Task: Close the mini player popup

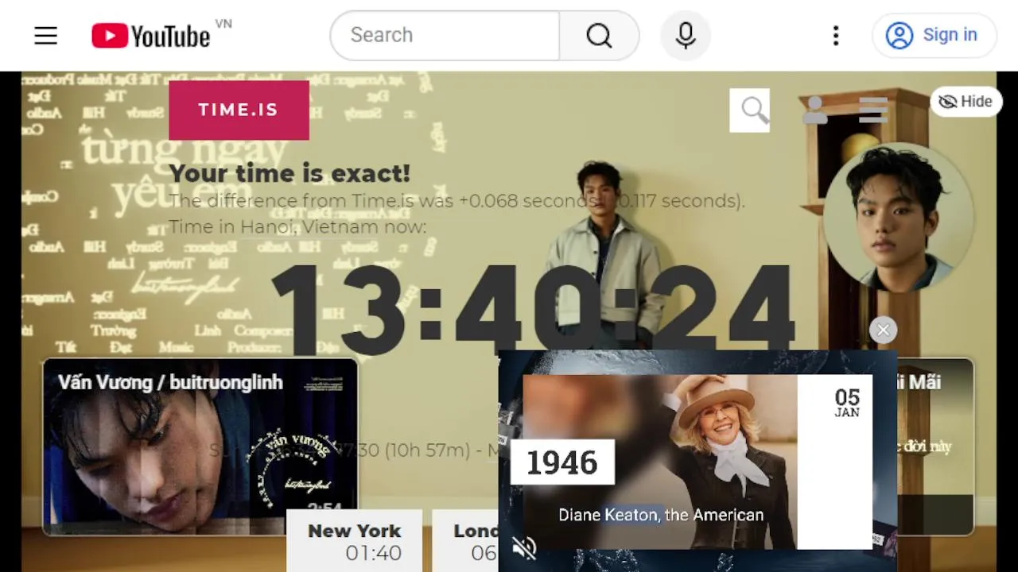Action: pos(883,330)
